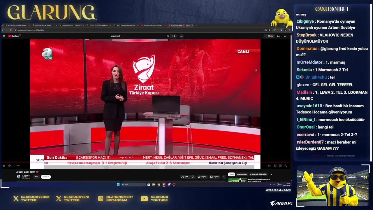The width and height of the screenshot is (373, 210).
Task: Open the video player settings gear
Action: pos(275,166)
